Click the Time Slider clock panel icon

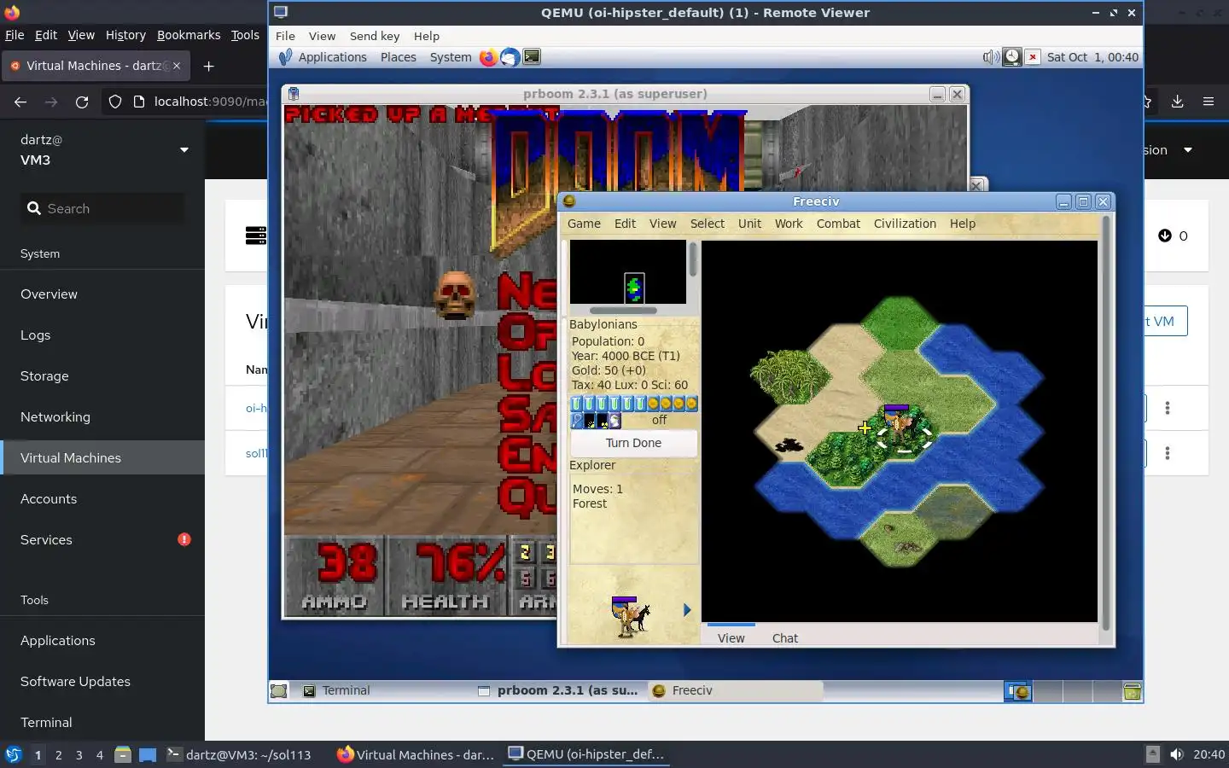click(1011, 57)
